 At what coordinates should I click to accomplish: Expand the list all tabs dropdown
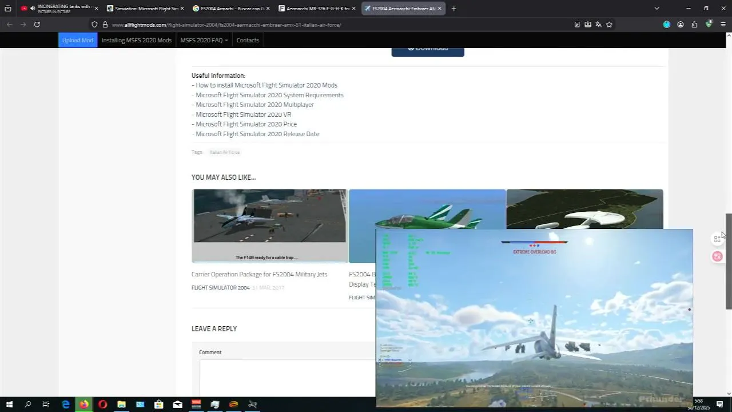pyautogui.click(x=657, y=9)
